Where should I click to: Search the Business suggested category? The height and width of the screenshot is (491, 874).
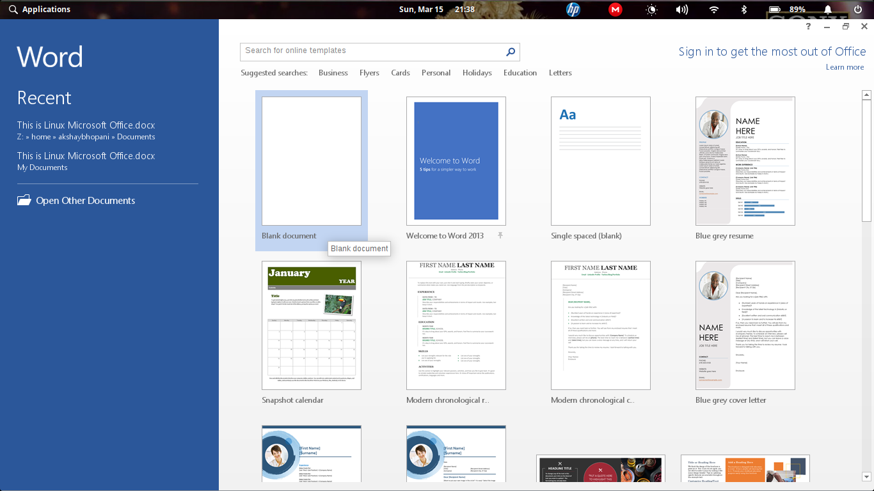coord(333,73)
